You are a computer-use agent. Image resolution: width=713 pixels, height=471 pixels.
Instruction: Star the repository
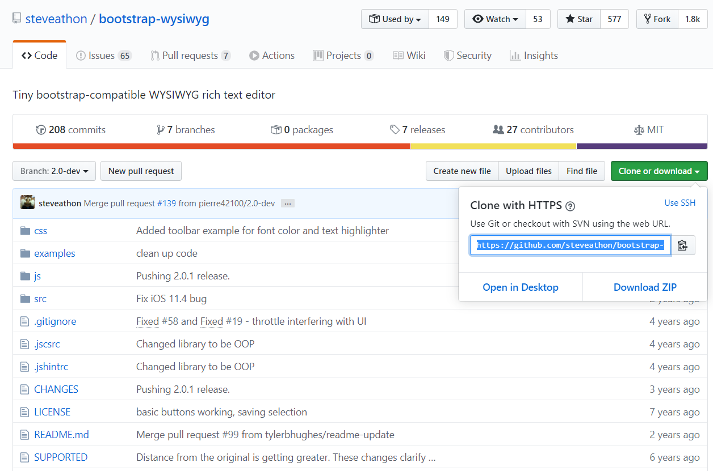[578, 19]
